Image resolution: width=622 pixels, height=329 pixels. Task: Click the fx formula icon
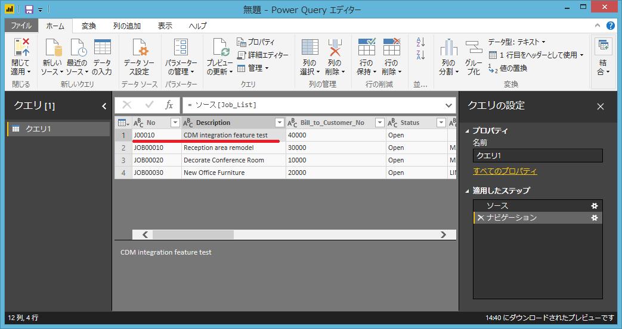pos(169,105)
